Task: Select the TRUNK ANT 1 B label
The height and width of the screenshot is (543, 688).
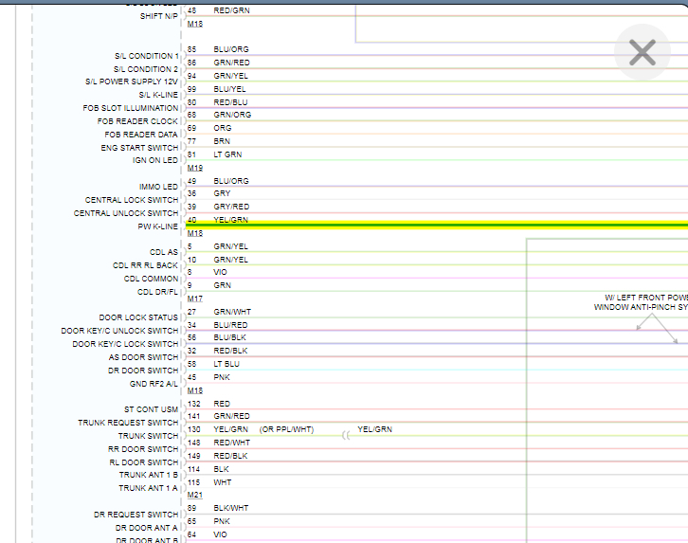Action: pos(148,475)
